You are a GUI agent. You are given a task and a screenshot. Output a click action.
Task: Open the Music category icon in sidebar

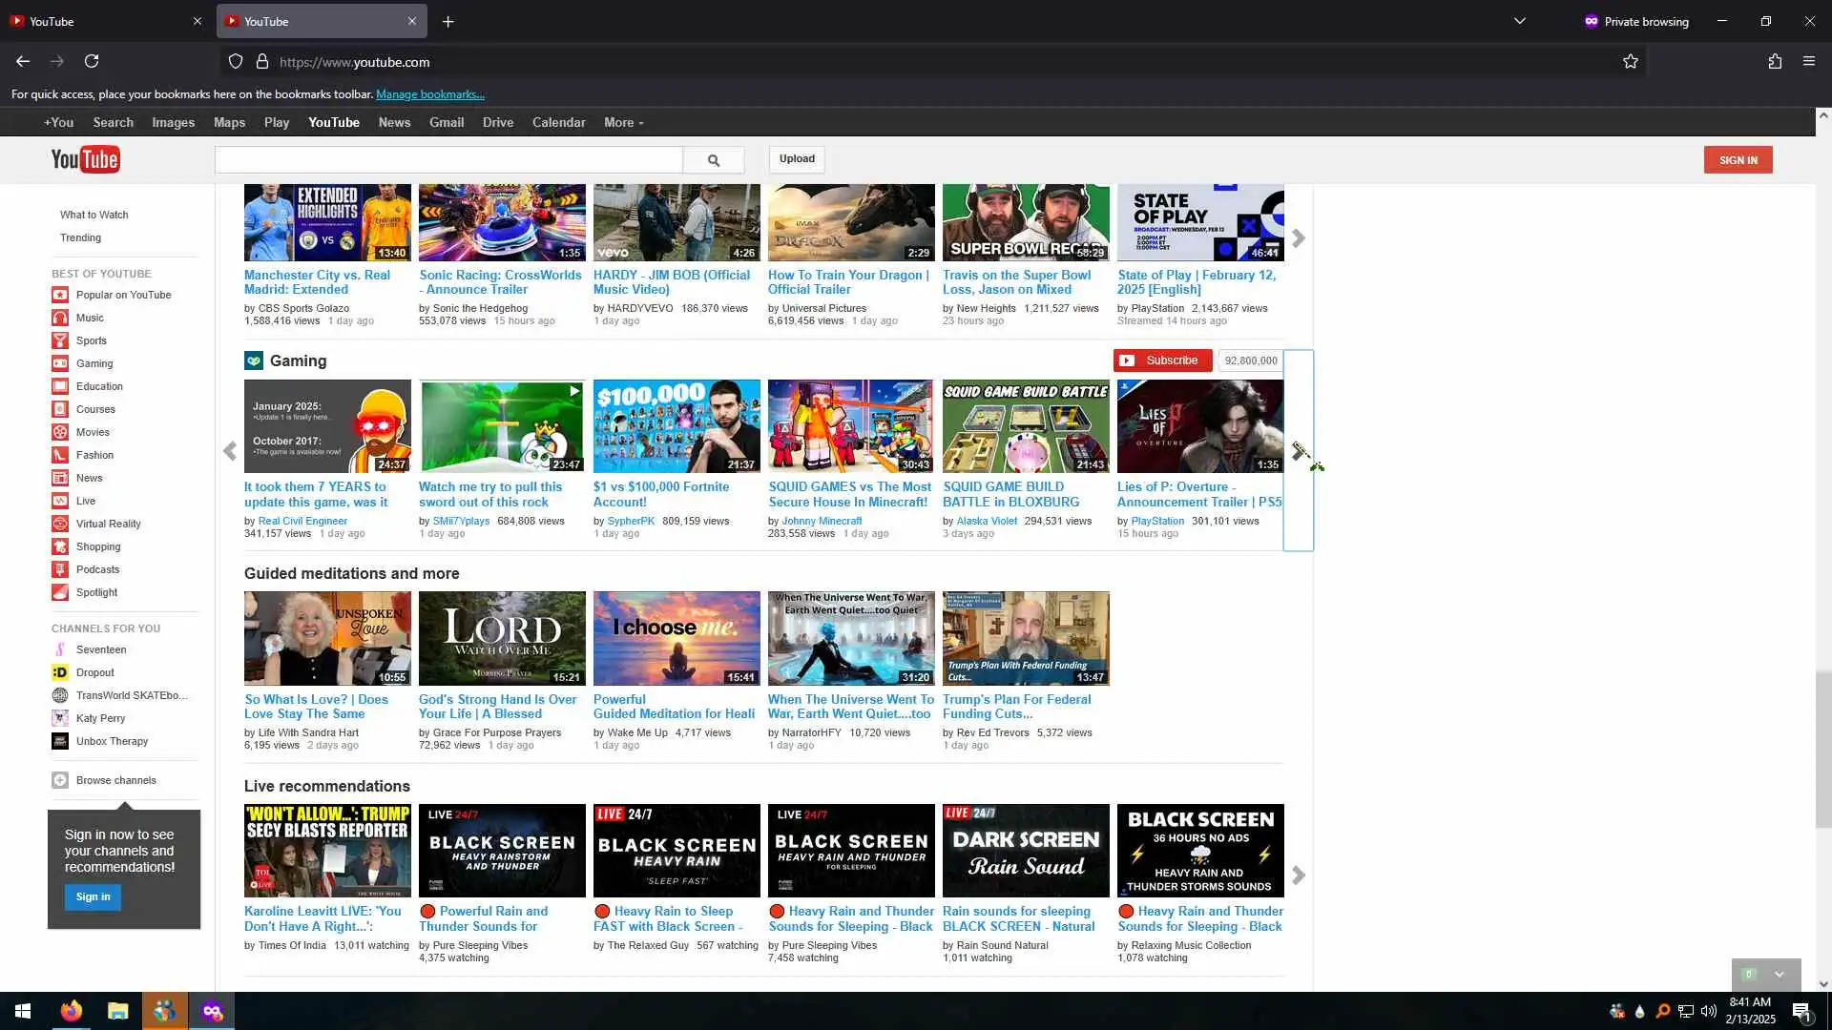click(60, 318)
